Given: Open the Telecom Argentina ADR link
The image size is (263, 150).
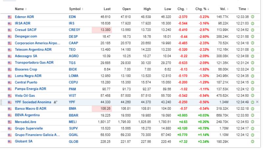Looking at the screenshot, I should tap(34, 50).
